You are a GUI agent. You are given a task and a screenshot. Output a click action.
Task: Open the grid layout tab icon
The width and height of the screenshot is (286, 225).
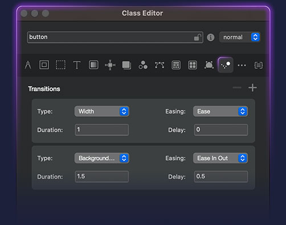pyautogui.click(x=193, y=65)
